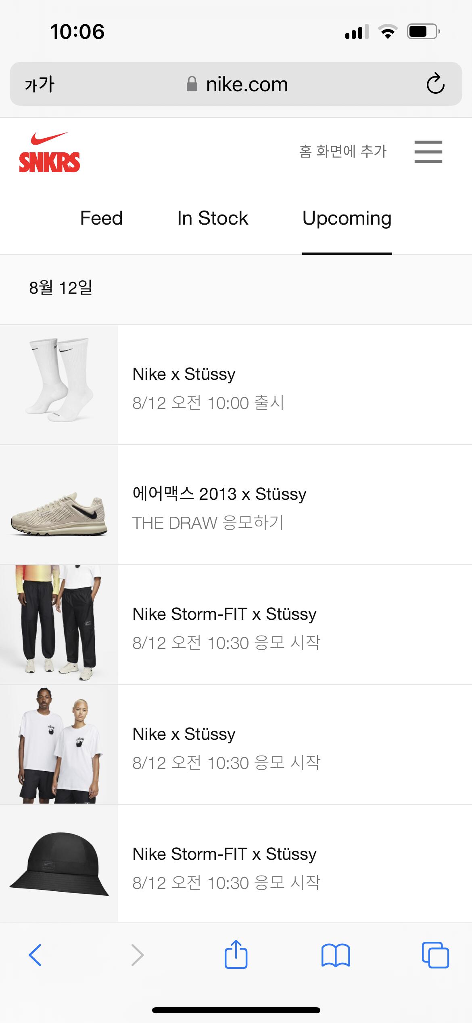472x1023 pixels.
Task: Open 에어맥스 2013 x Stüssy listing
Action: tap(219, 494)
